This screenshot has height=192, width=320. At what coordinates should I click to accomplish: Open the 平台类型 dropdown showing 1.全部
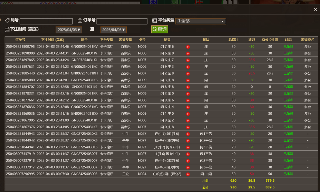pyautogui.click(x=201, y=21)
